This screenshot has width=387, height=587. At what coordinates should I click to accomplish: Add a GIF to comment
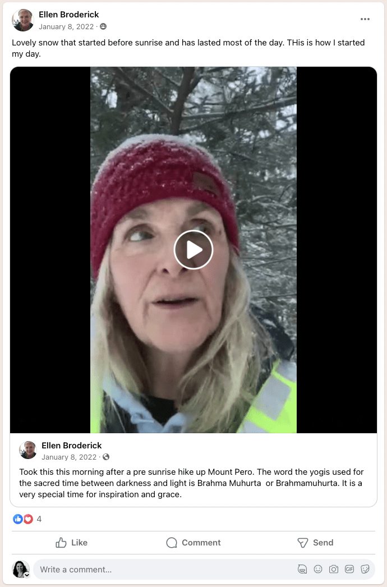click(x=349, y=570)
